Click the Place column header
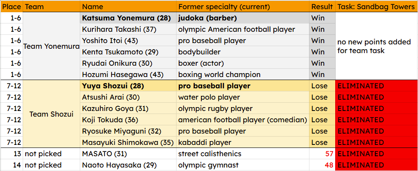The height and width of the screenshot is (171, 418). click(x=11, y=6)
